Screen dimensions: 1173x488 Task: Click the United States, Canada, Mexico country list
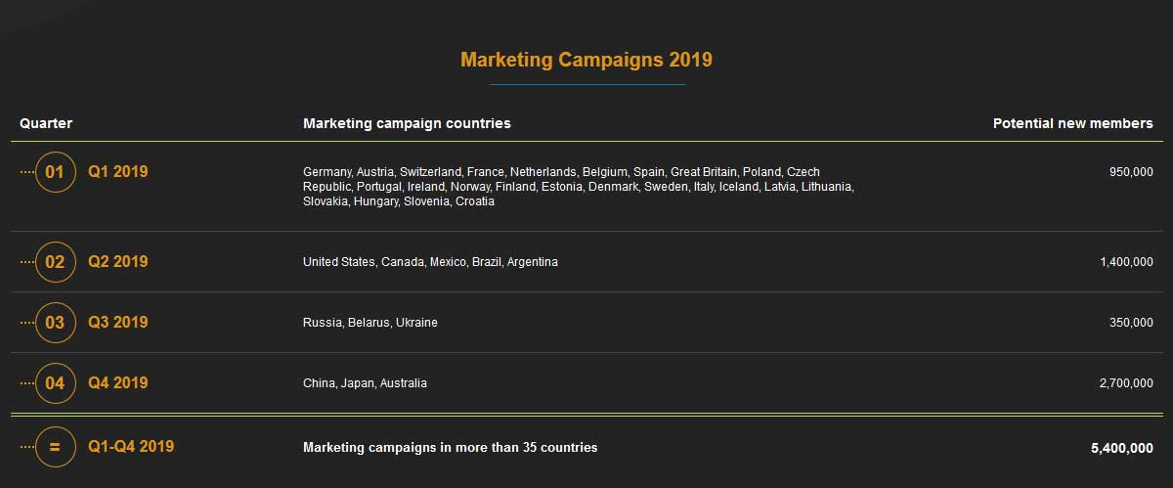(430, 262)
